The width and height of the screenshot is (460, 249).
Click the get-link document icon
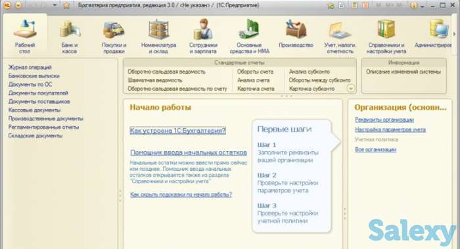(341, 5)
